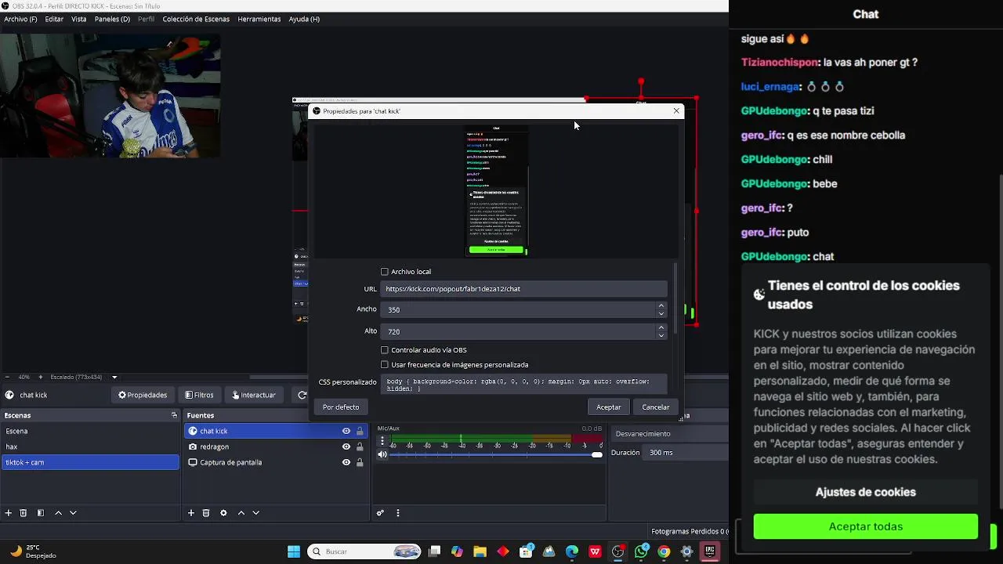
Task: Decrease Ancho value with down arrow
Action: (x=661, y=313)
